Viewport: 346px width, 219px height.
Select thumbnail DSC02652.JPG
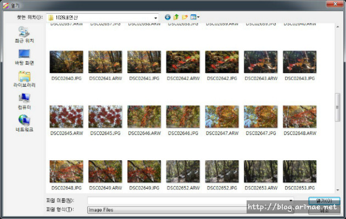tap(222, 171)
